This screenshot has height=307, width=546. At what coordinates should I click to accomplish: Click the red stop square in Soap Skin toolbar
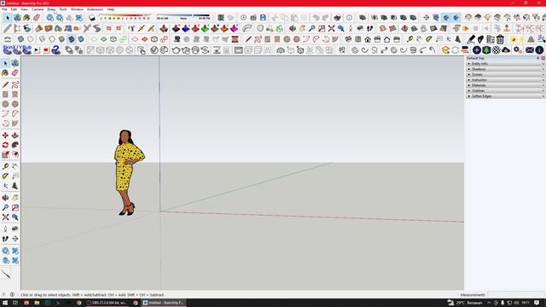[x=46, y=50]
